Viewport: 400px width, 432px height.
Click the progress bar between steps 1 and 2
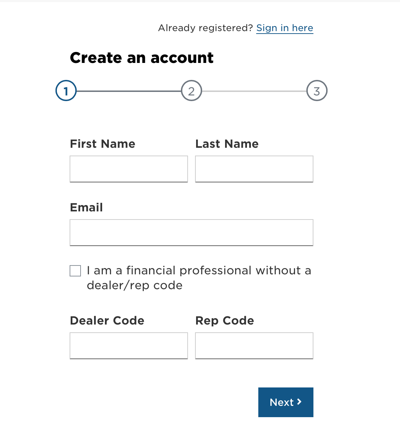click(128, 91)
